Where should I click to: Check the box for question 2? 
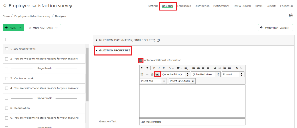[7, 59]
